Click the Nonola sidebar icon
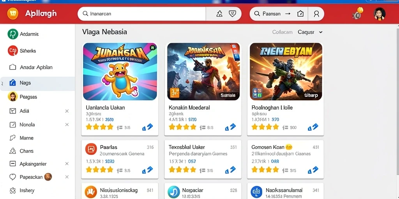399x199 pixels. point(12,125)
